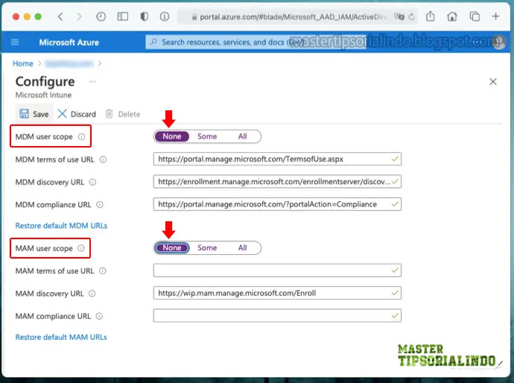514x383 pixels.
Task: Go to the Safari home icon
Action: click(452, 16)
